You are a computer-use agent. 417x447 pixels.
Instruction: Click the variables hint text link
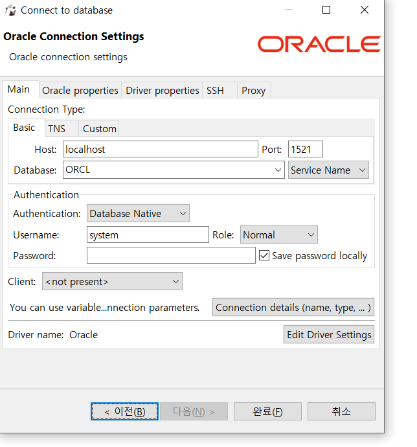click(x=105, y=308)
